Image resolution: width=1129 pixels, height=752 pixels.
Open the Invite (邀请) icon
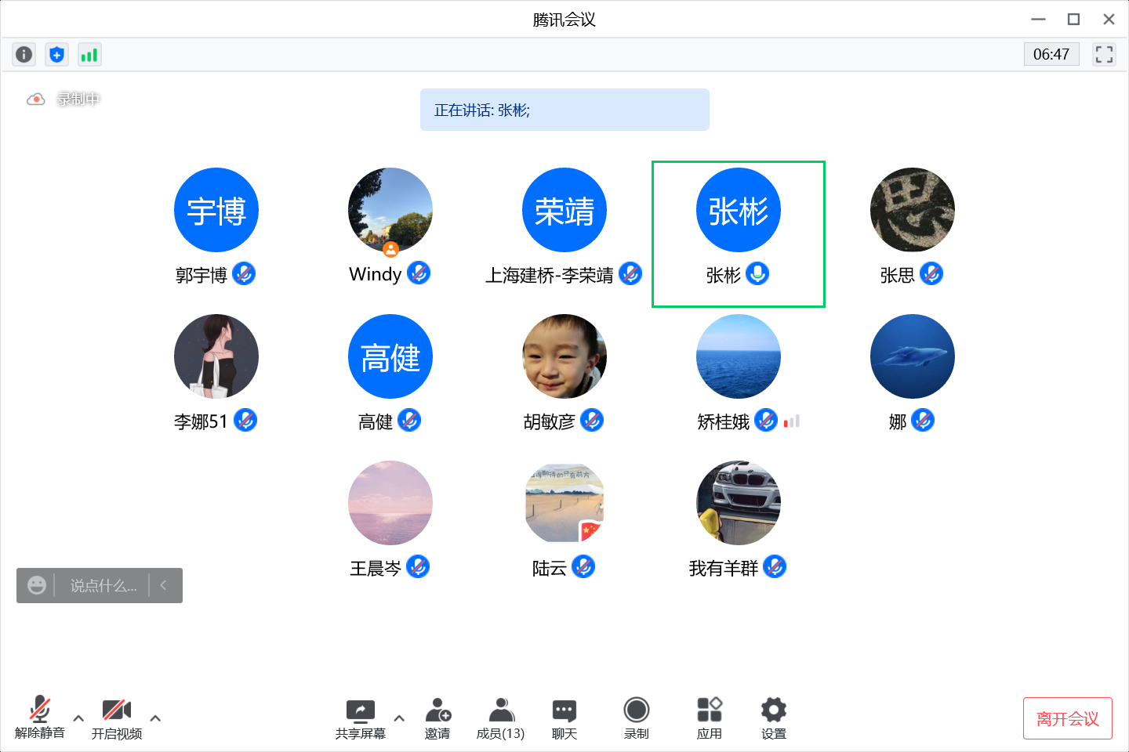click(x=437, y=718)
